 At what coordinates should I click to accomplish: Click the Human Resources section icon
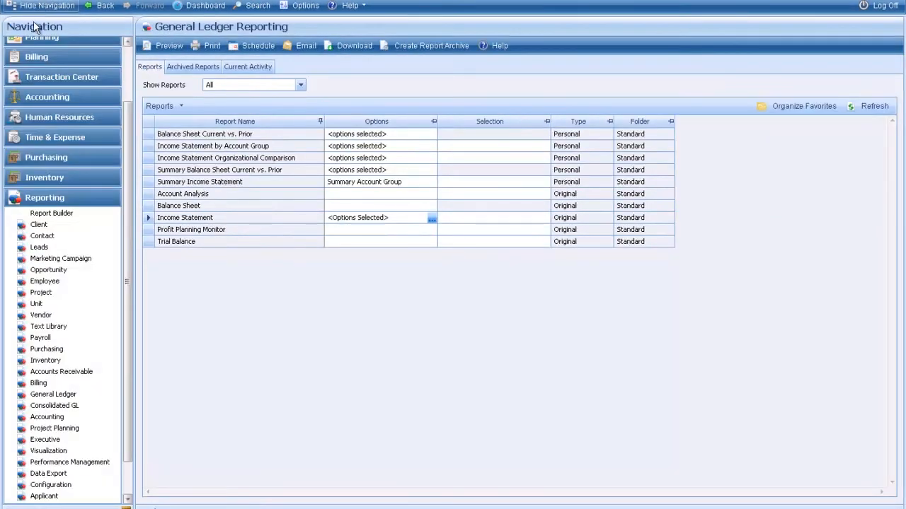(14, 117)
